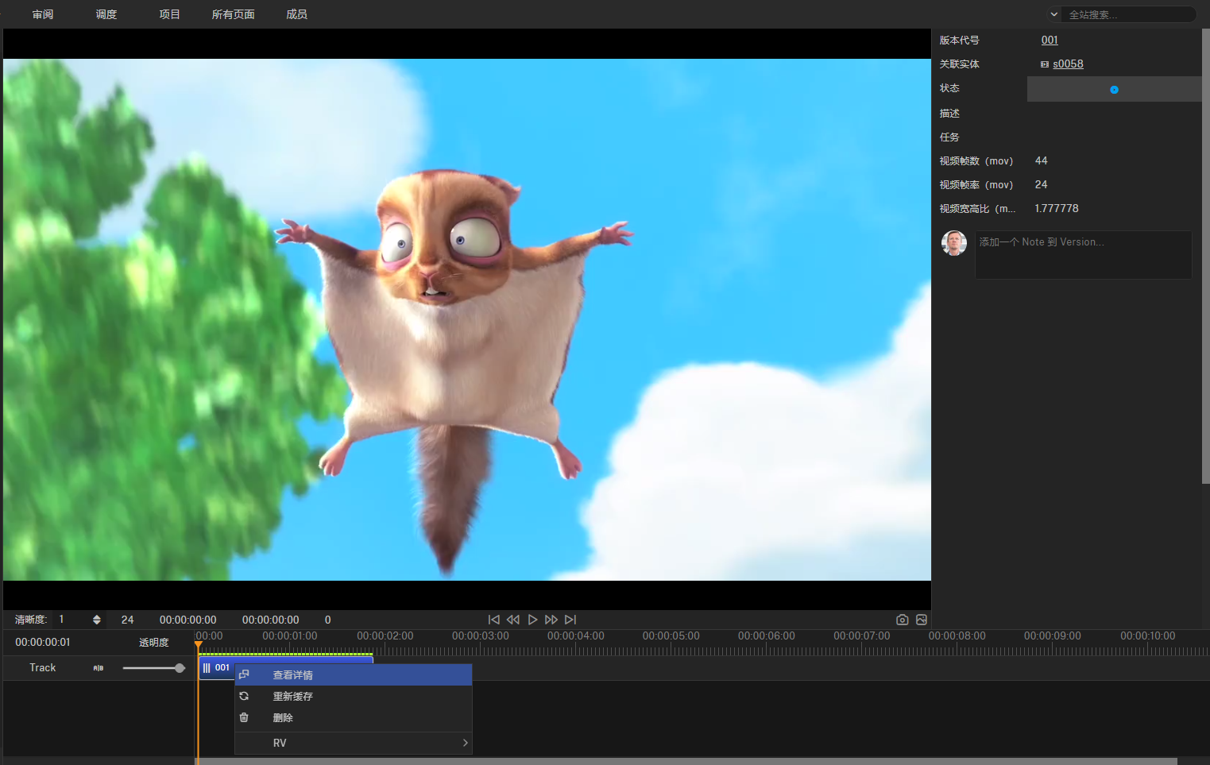Click the timecode 00:00:00:01
The height and width of the screenshot is (765, 1210).
pyautogui.click(x=43, y=643)
